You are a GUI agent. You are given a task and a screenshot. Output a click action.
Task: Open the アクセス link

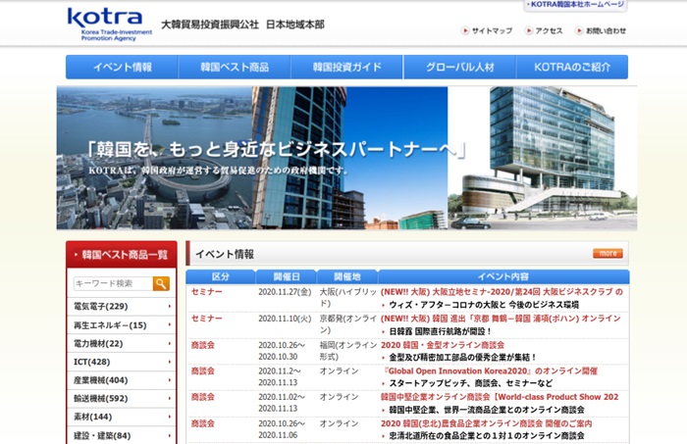point(549,30)
